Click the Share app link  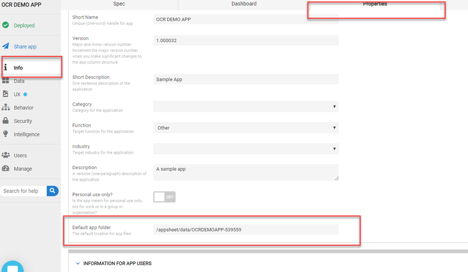25,46
